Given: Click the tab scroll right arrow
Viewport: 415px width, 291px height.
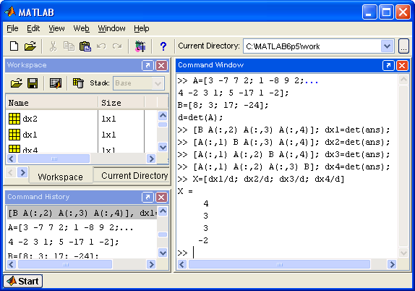Looking at the screenshot, I should pyautogui.click(x=22, y=172).
